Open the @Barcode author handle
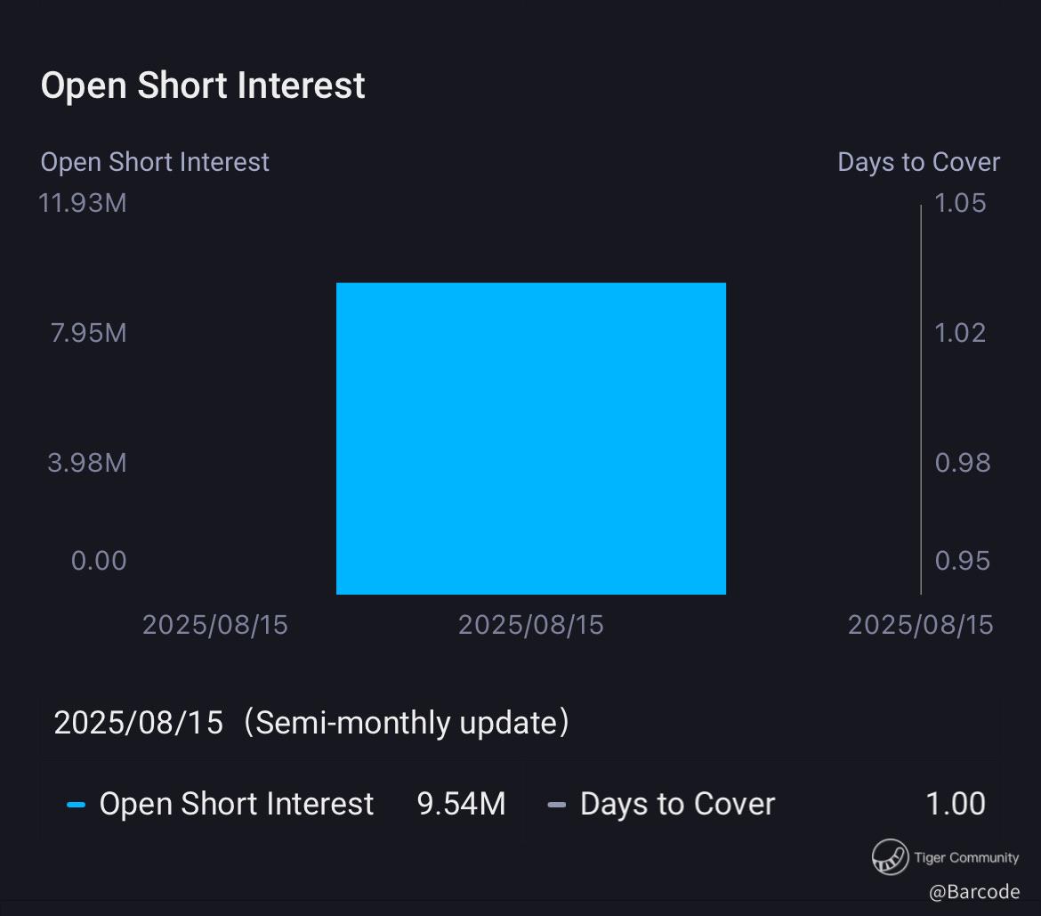Screen dimensions: 1041x916 [974, 892]
